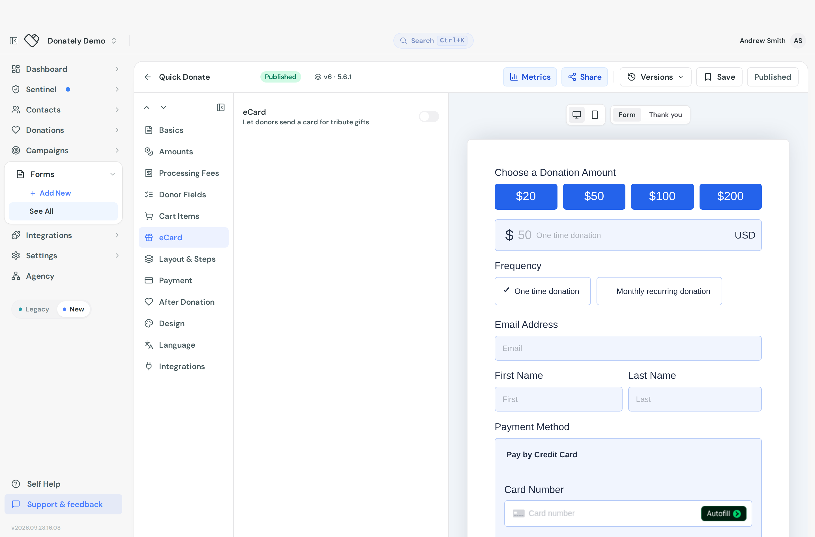This screenshot has height=537, width=815.
Task: Click the Published button at top right
Action: pos(773,77)
